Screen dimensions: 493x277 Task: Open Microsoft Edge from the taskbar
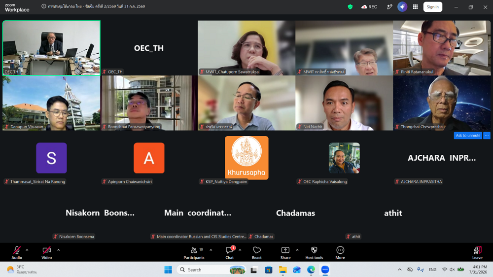coord(311,270)
